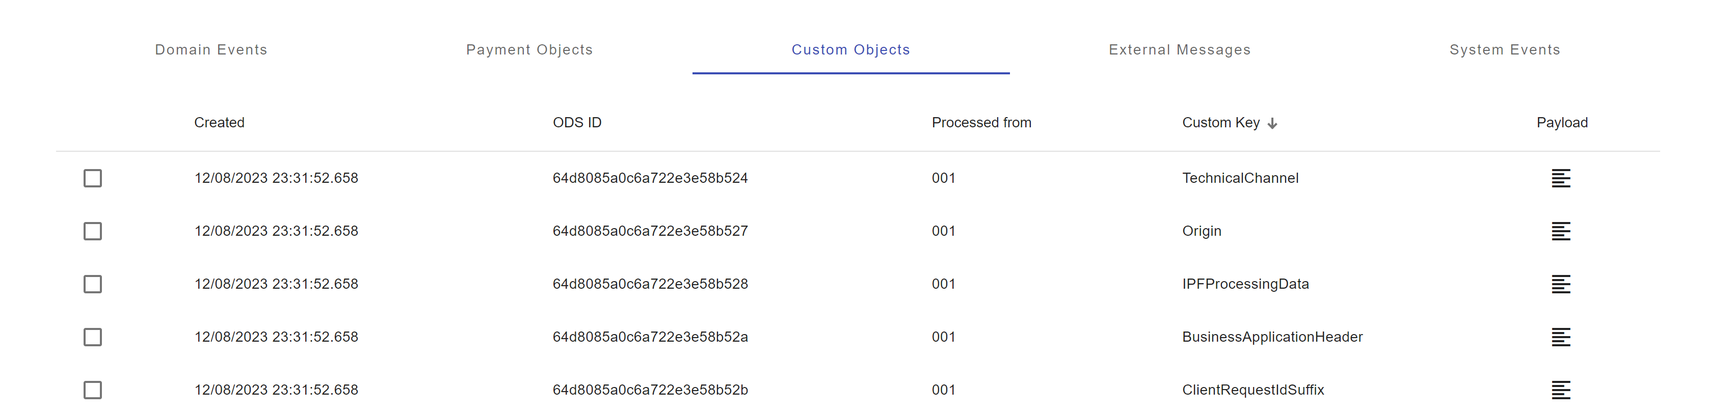Check the IPFProcessingData row checkbox
The height and width of the screenshot is (414, 1731).
coord(93,284)
